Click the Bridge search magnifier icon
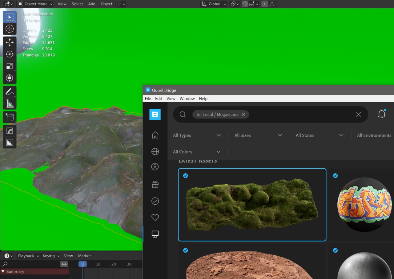This screenshot has height=279, width=394. point(183,114)
